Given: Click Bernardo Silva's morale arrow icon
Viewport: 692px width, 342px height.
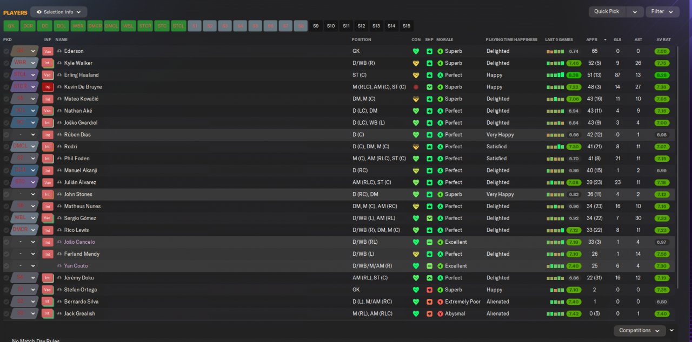Looking at the screenshot, I should click(440, 302).
